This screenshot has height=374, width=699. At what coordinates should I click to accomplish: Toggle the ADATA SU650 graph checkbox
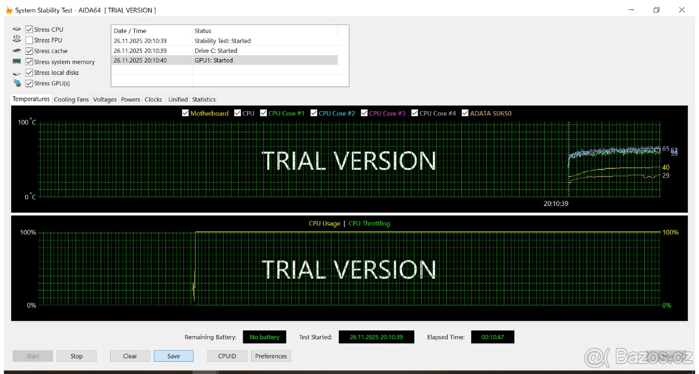click(465, 113)
